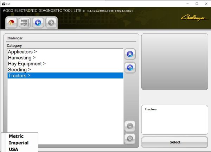Click the greyed forward arrow button
The width and height of the screenshot is (211, 152).
click(51, 23)
